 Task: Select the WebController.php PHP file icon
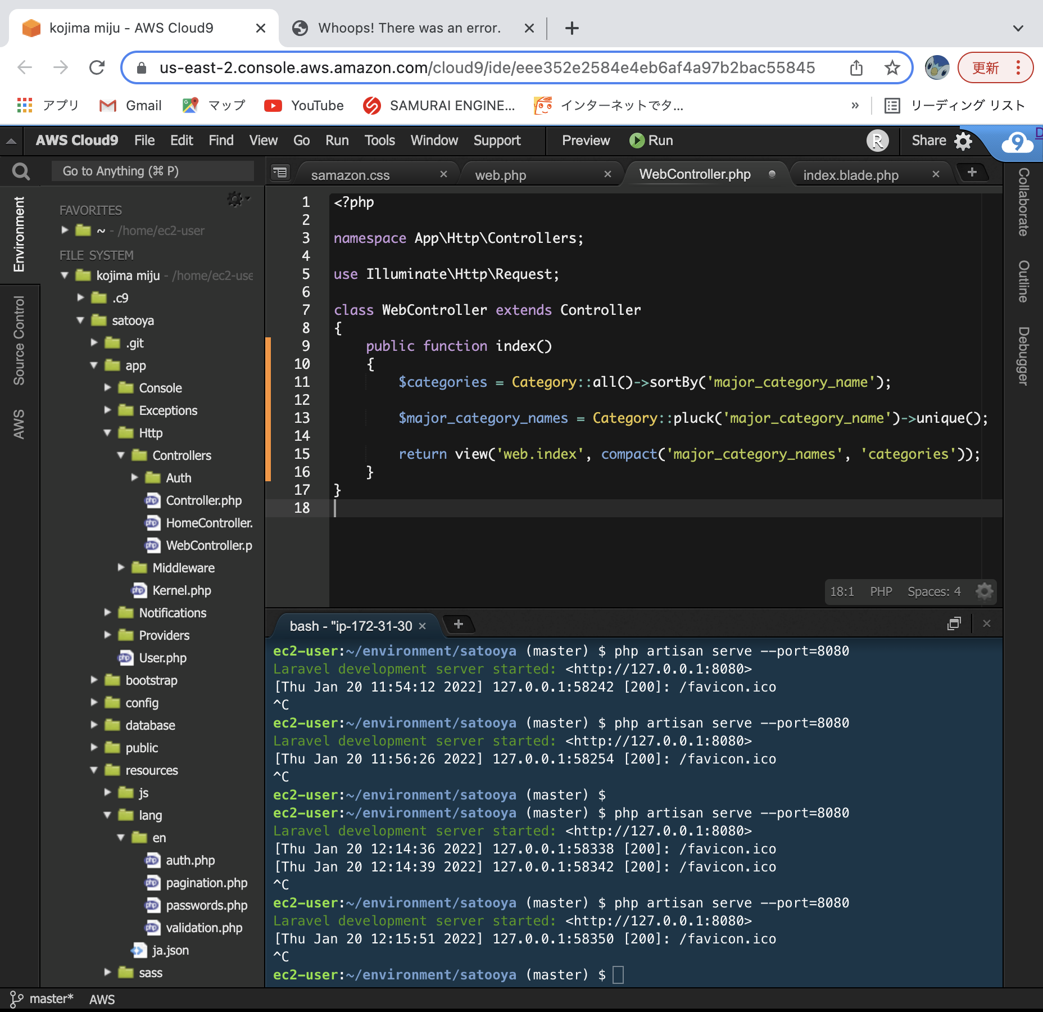click(x=152, y=545)
